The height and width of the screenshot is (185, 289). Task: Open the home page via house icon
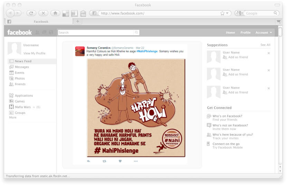(x=55, y=13)
